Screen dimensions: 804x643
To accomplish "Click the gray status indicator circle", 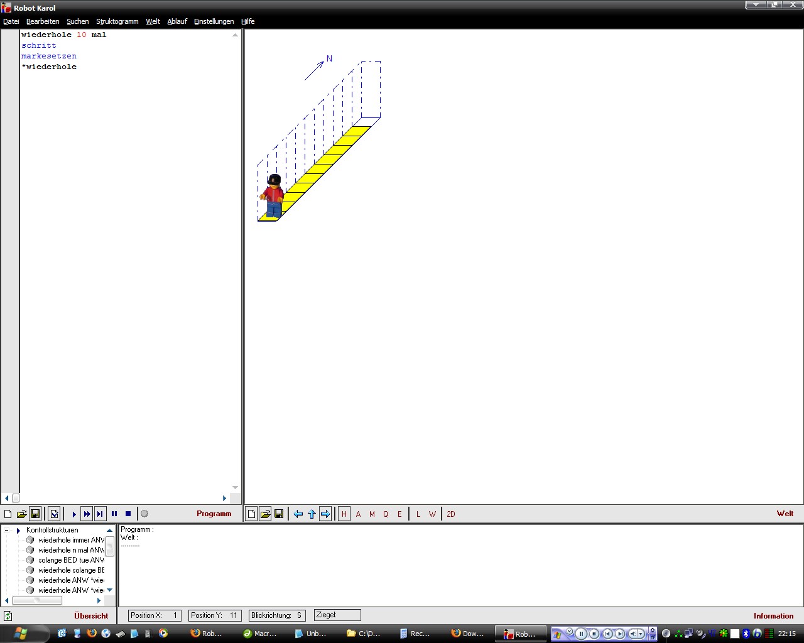I will pos(144,514).
